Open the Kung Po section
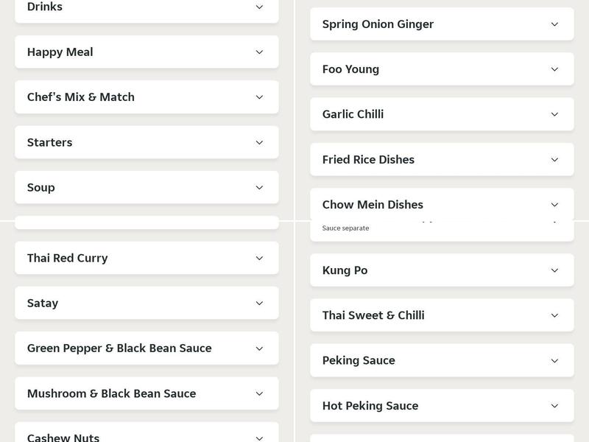Viewport: 589px width, 442px height. [x=442, y=270]
